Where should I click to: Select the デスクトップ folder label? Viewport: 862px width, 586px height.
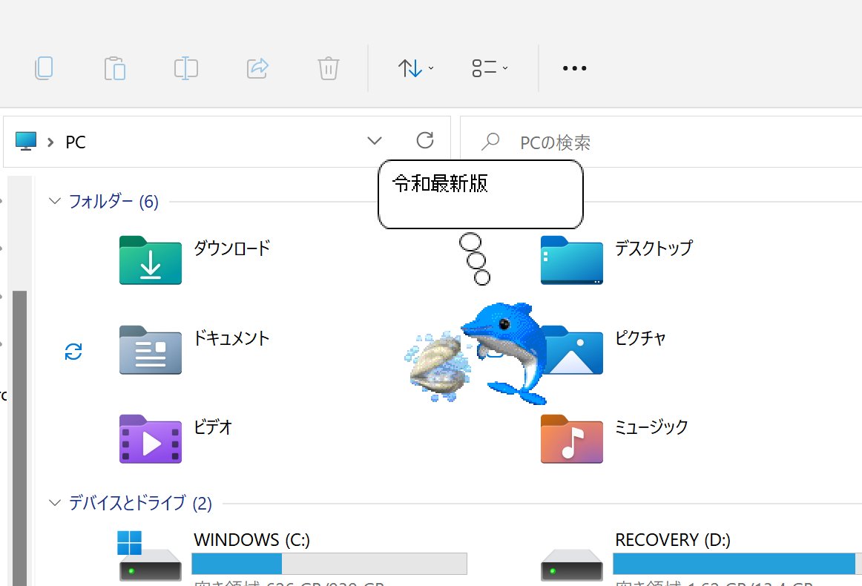(654, 248)
